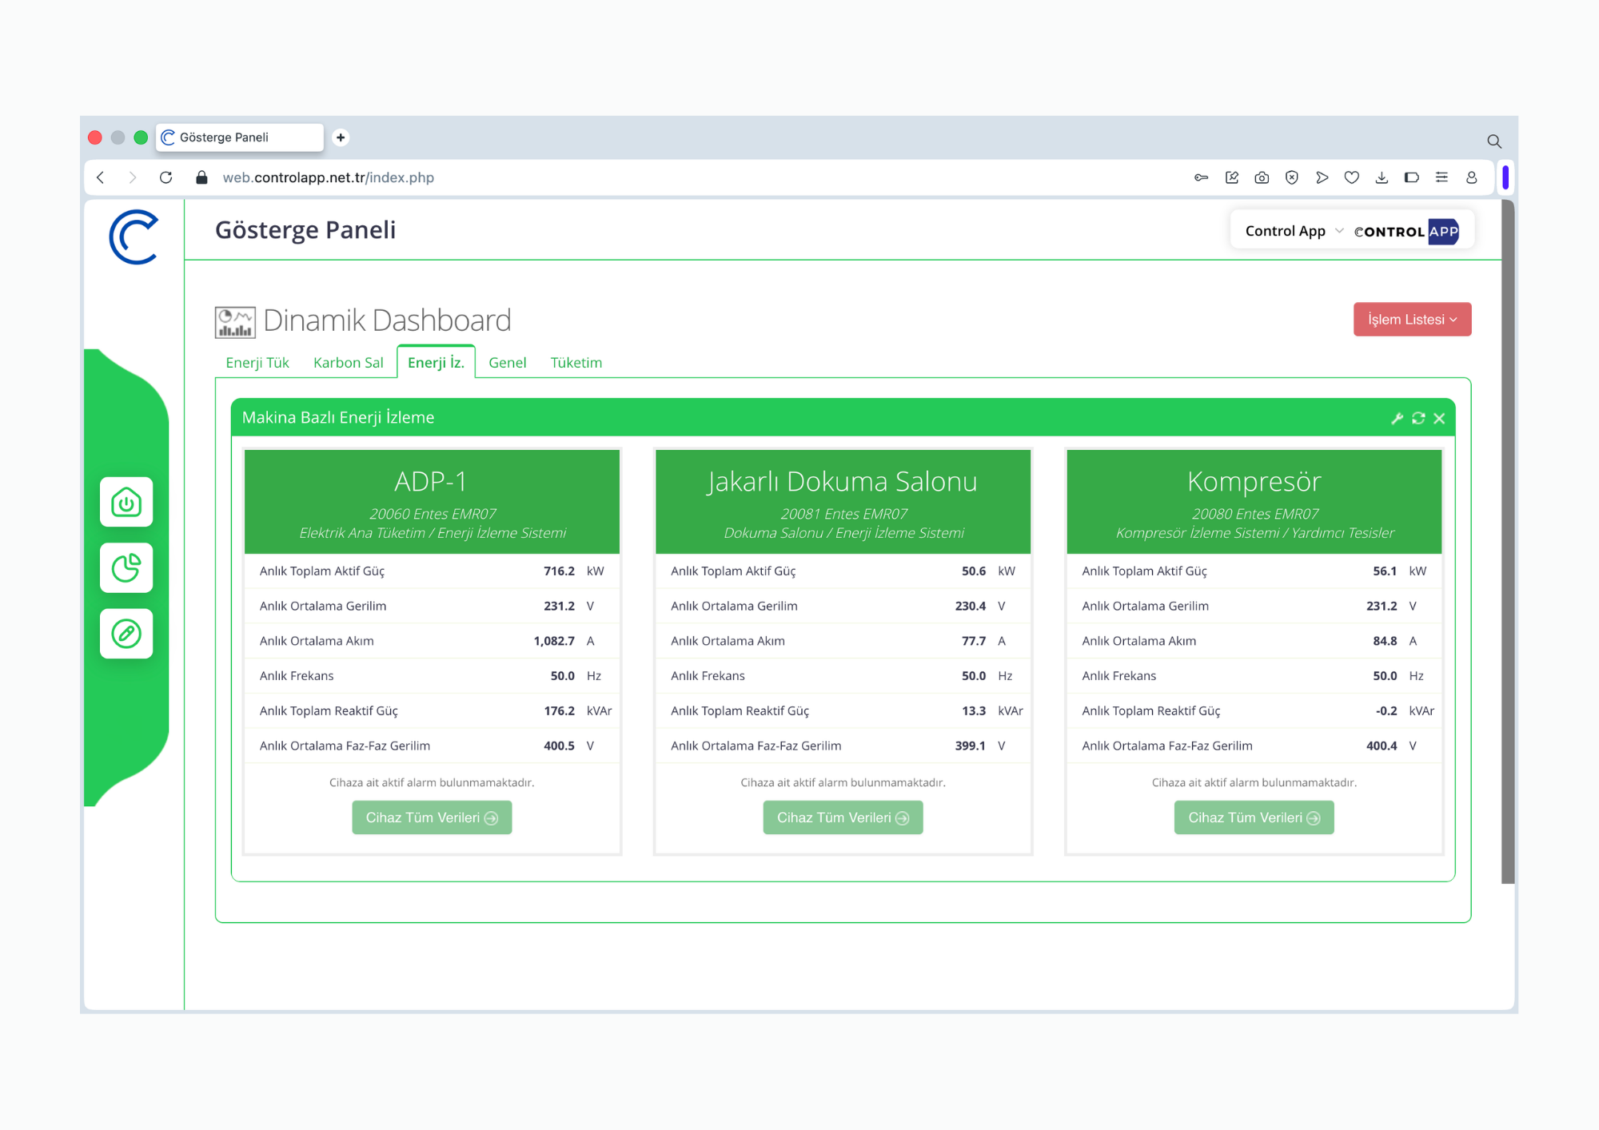Click Jakarlı Dokuma Salonu voltage value 230.4
This screenshot has width=1599, height=1130.
[970, 606]
